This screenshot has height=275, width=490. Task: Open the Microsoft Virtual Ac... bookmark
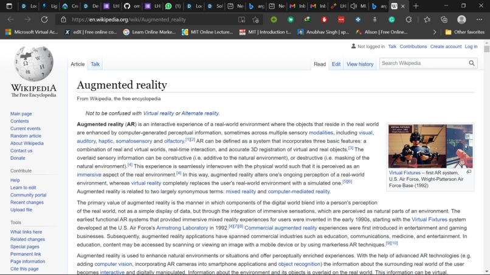pyautogui.click(x=32, y=32)
